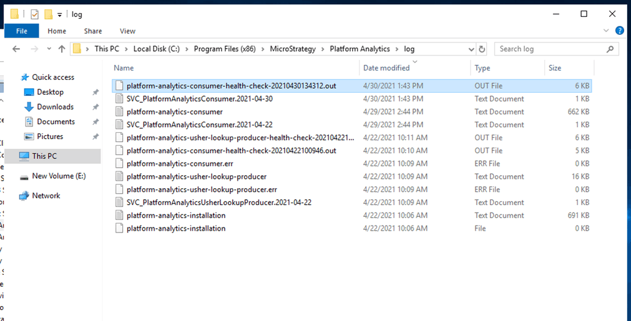631x321 pixels.
Task: Click the Pictures pin icon
Action: [x=95, y=137]
